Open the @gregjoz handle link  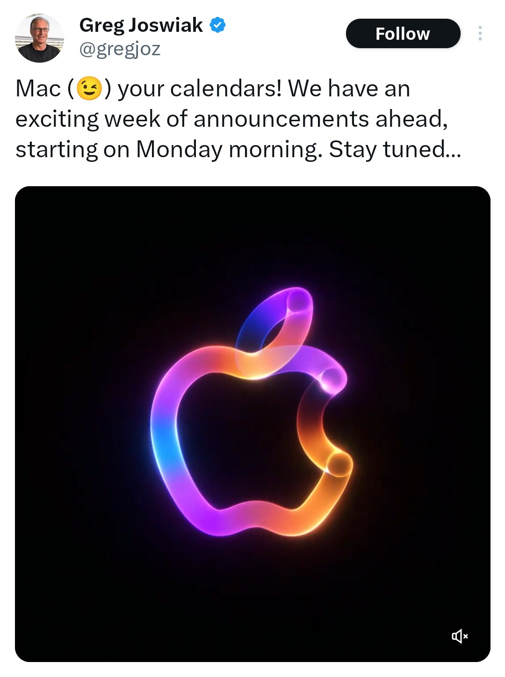(120, 49)
